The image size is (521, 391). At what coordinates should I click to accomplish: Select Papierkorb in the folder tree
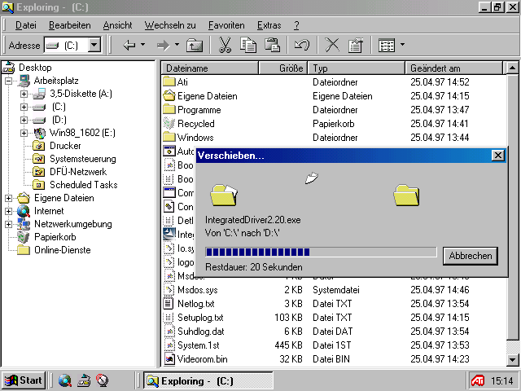point(55,237)
